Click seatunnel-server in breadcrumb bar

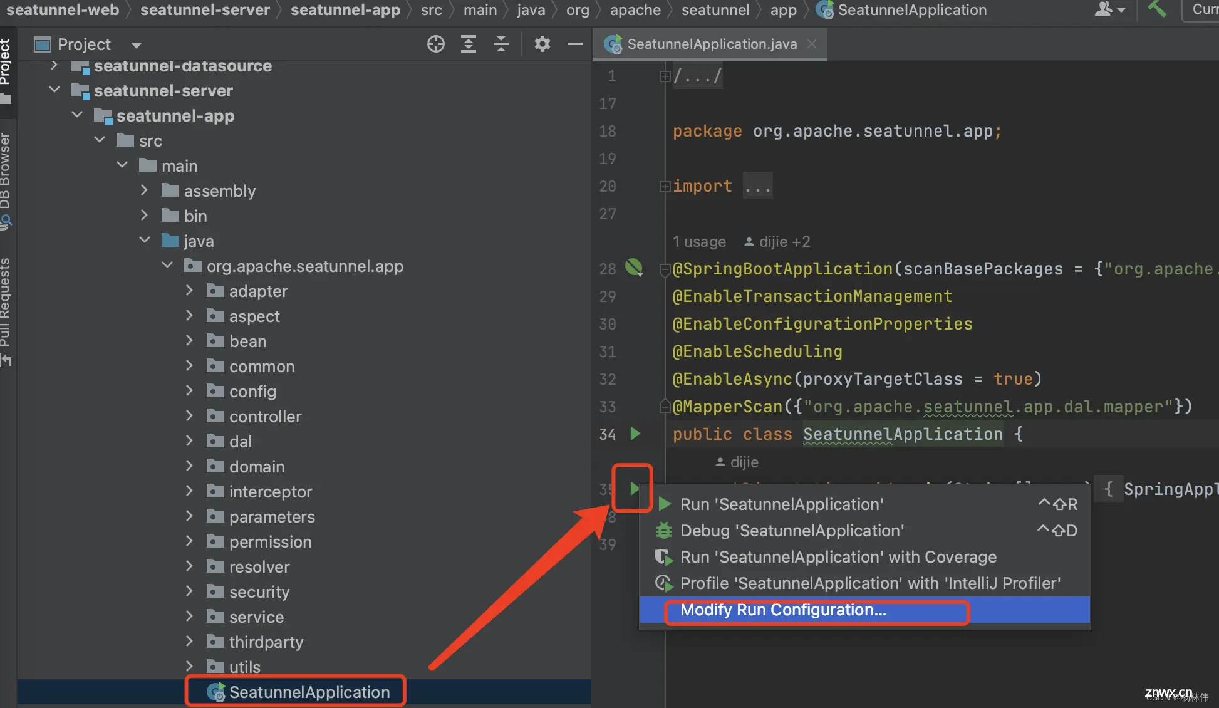click(205, 9)
